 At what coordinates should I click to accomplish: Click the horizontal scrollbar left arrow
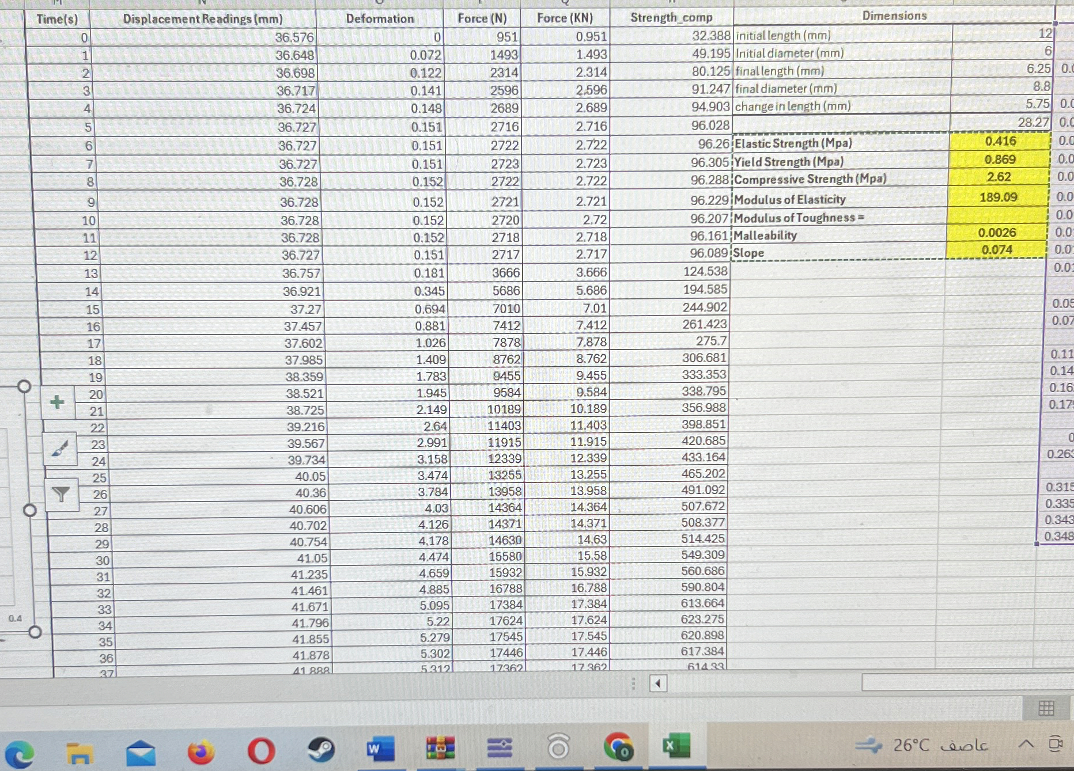(658, 683)
